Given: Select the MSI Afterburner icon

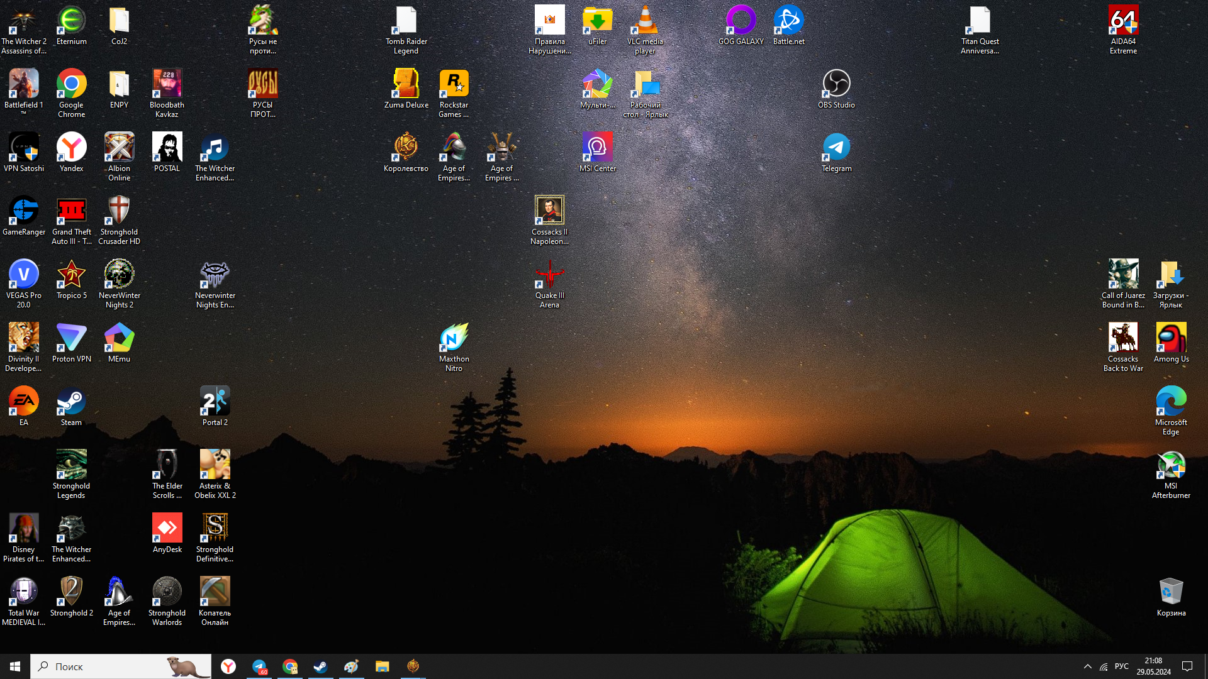Looking at the screenshot, I should (1172, 465).
